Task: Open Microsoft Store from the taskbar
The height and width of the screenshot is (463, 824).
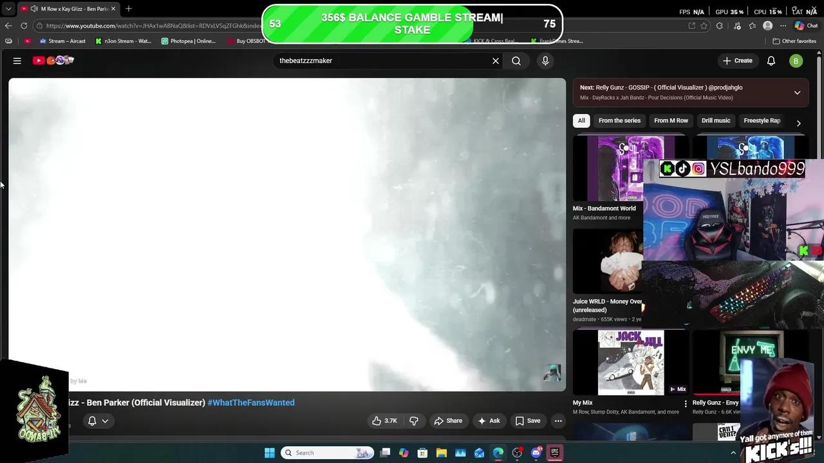Action: coord(423,453)
